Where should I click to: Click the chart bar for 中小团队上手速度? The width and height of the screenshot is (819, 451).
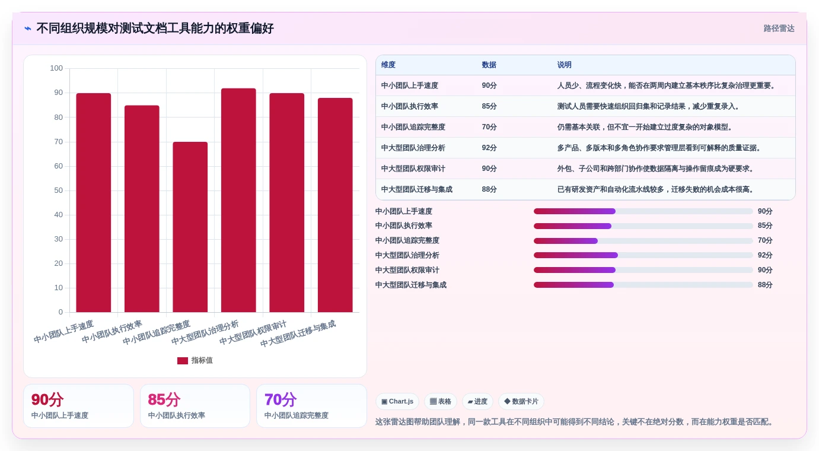[x=94, y=202]
